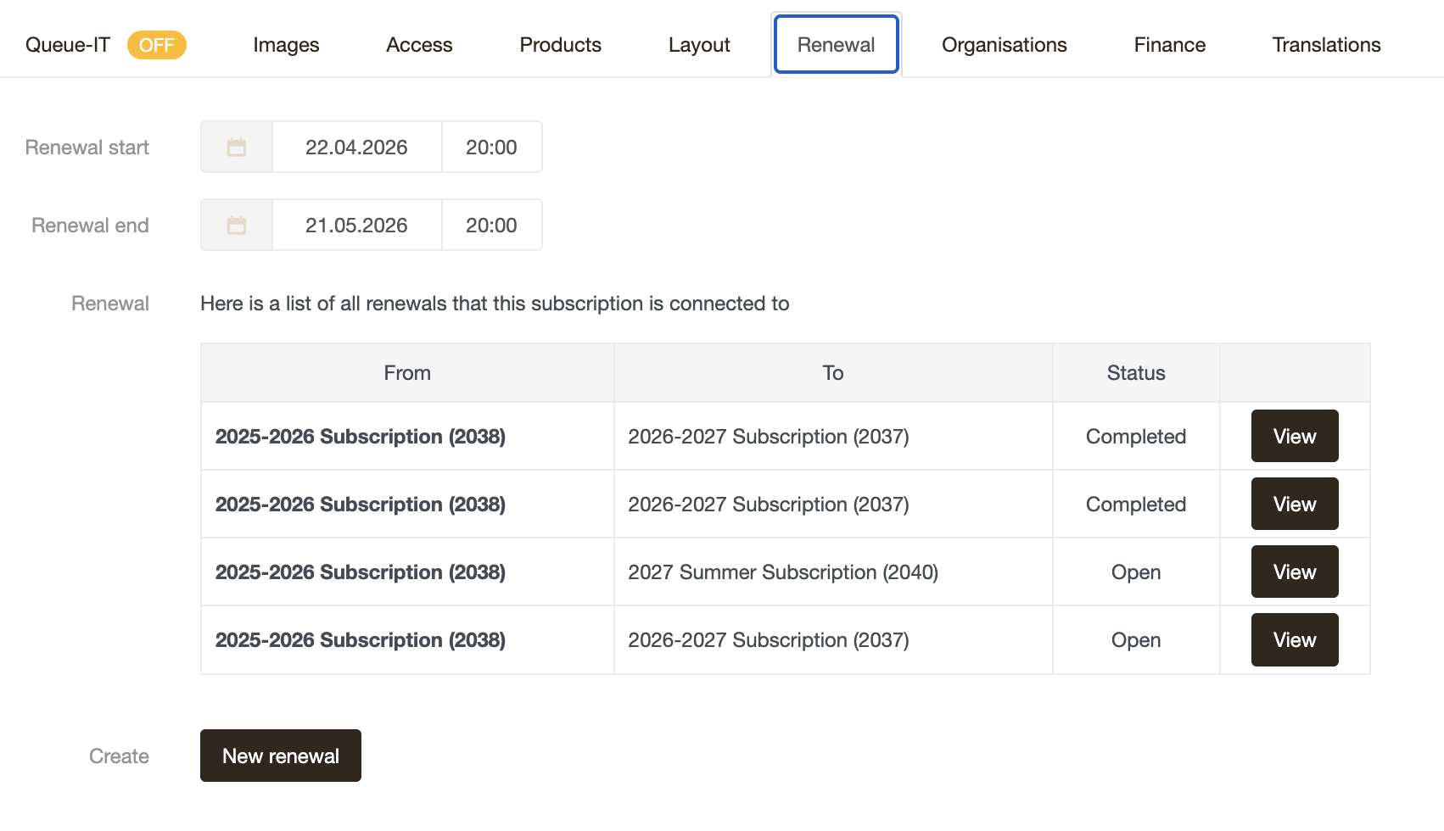Select the Status column header
Viewport: 1444px width, 831px height.
click(x=1136, y=373)
